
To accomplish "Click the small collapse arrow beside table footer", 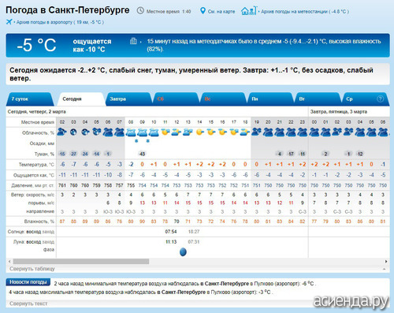I will point(385,269).
